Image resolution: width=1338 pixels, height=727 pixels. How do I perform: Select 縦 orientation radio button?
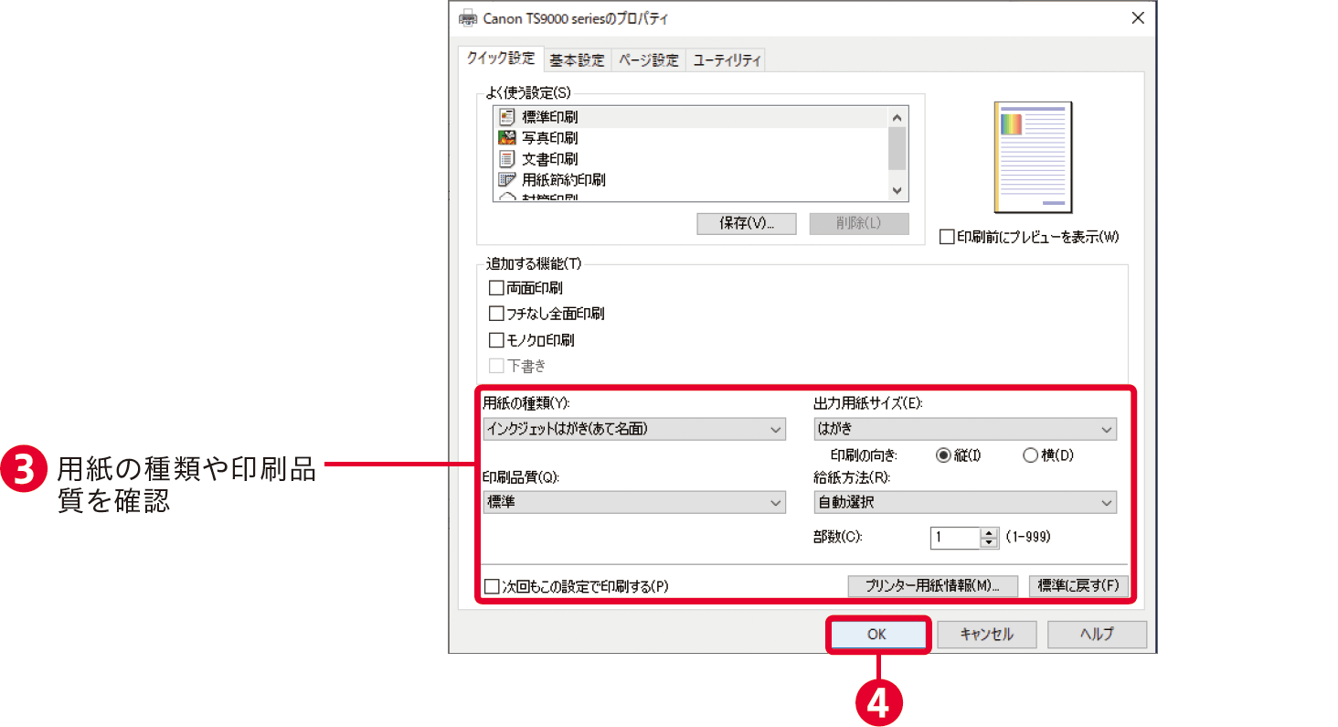pos(943,455)
